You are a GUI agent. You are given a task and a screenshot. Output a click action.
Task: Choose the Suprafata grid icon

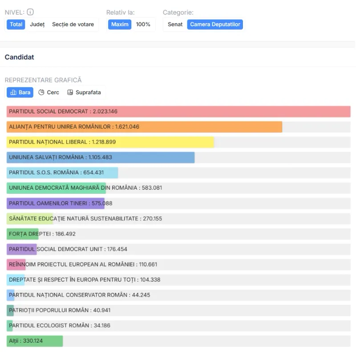point(70,92)
